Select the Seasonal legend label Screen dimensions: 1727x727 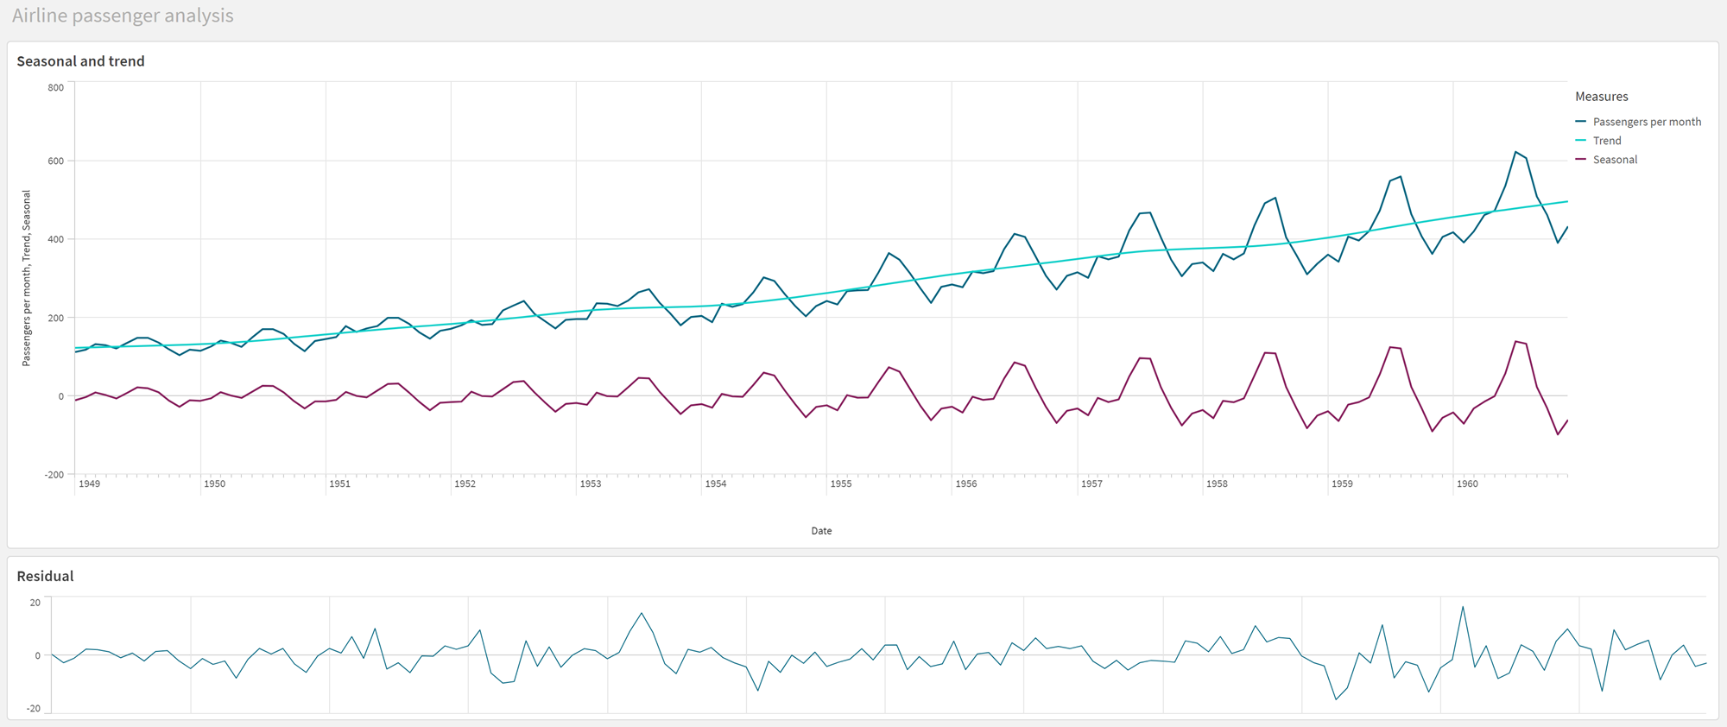tap(1615, 160)
